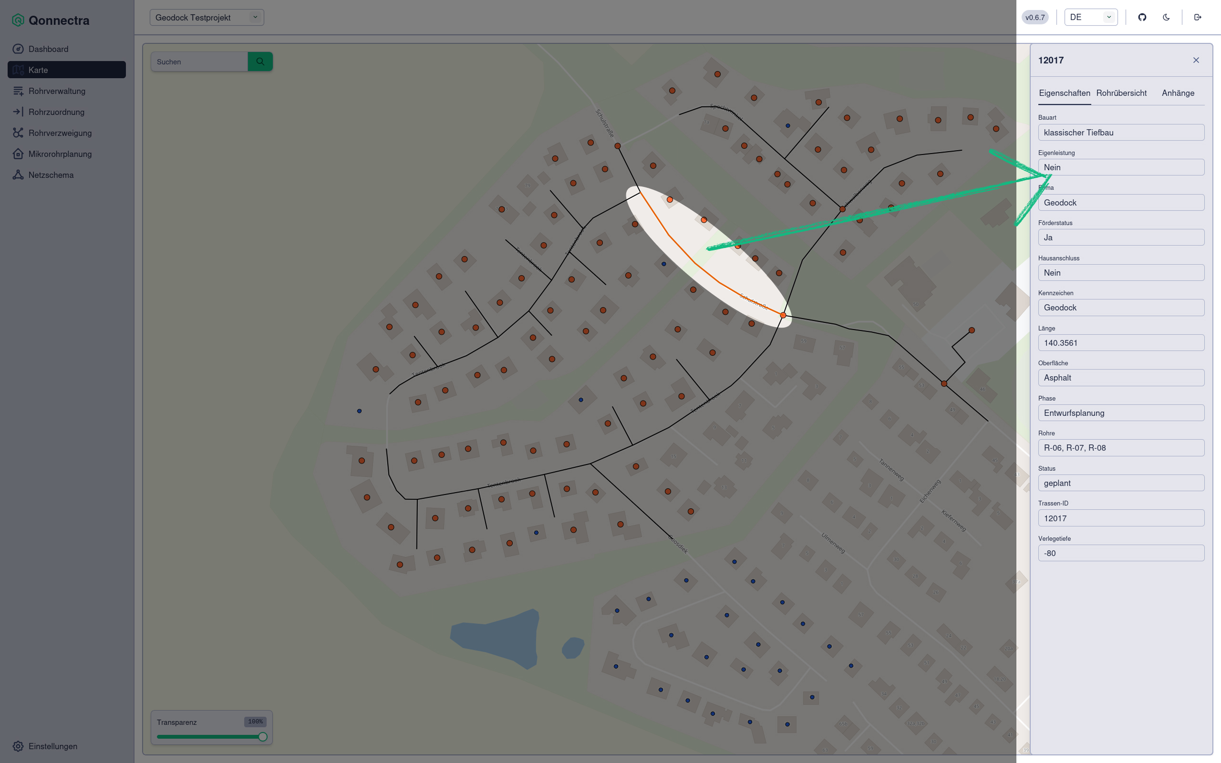The width and height of the screenshot is (1221, 763).
Task: Open Rohrverwaltung in sidebar
Action: pos(56,91)
